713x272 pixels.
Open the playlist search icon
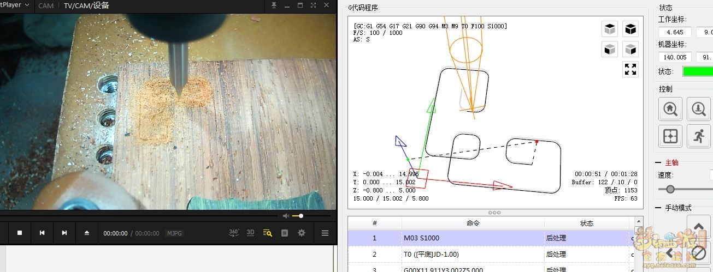267,233
